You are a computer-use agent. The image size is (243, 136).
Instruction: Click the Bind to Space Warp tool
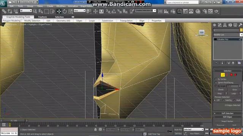click(x=16, y=11)
